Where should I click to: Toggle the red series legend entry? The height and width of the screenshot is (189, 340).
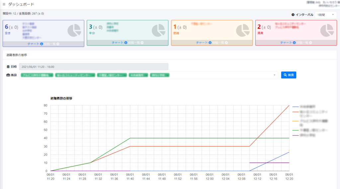click(x=310, y=114)
